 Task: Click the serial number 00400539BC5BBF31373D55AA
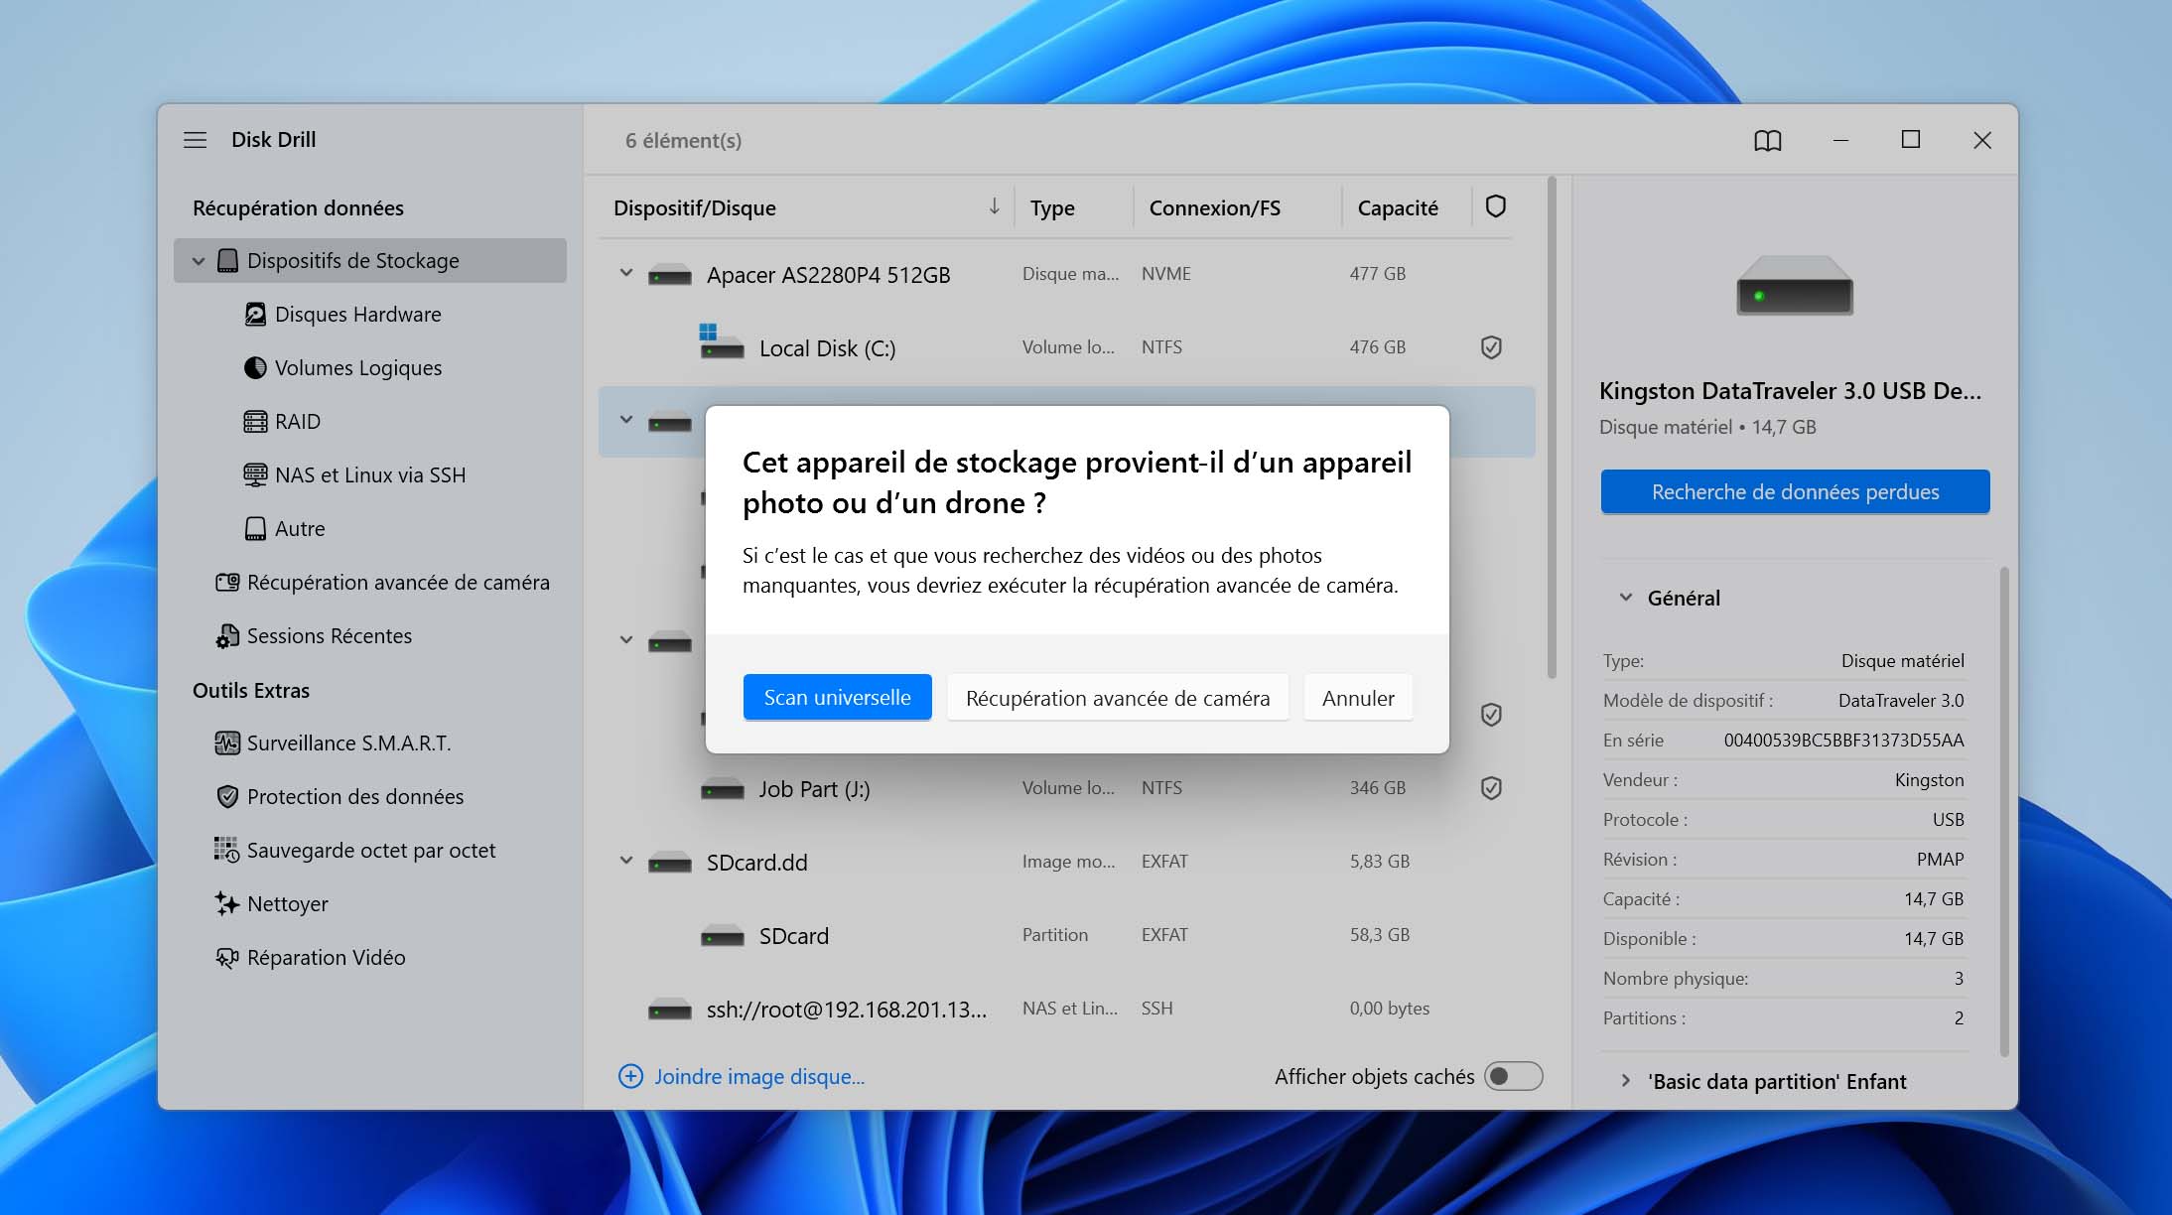(1843, 741)
